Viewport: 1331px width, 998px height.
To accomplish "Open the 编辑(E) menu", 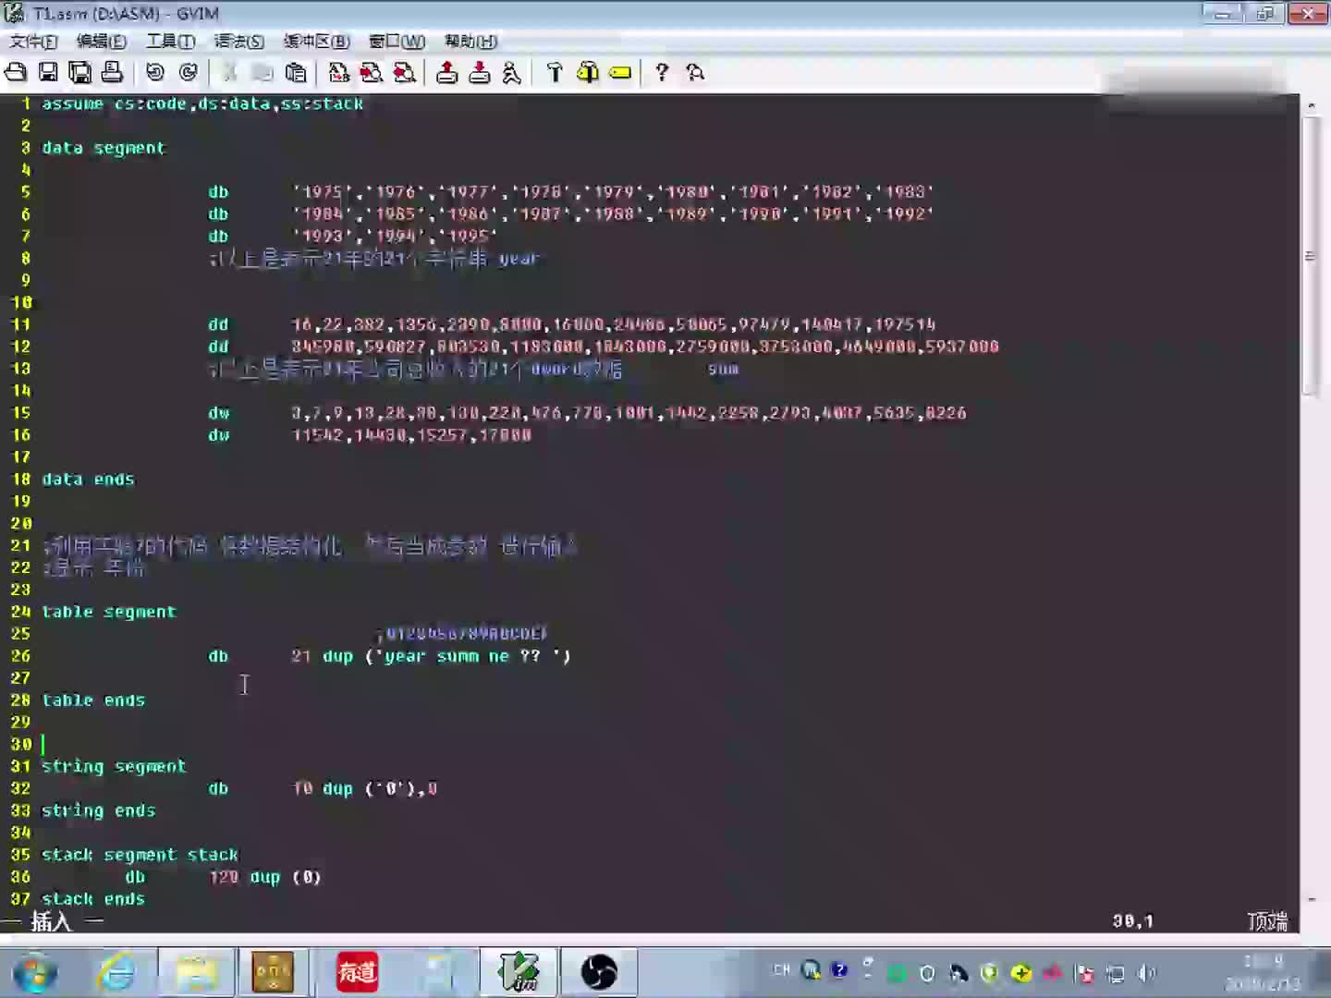I will click(101, 41).
